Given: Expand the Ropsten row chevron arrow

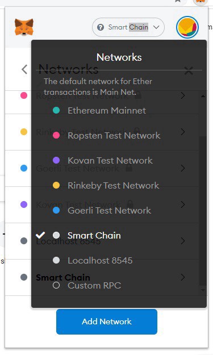Looking at the screenshot, I should click(x=183, y=95).
